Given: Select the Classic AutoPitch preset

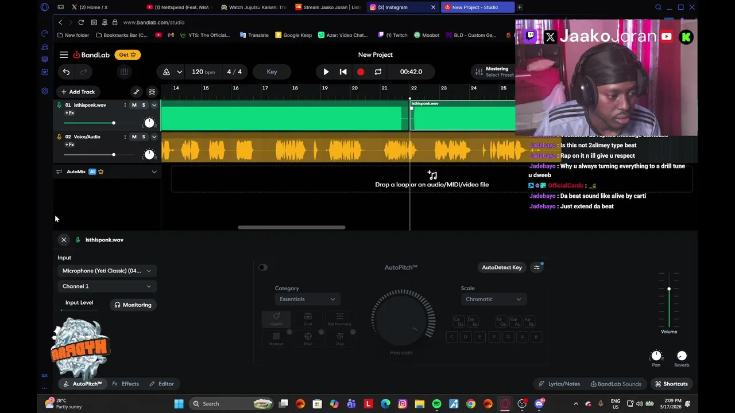Looking at the screenshot, I should (x=276, y=320).
